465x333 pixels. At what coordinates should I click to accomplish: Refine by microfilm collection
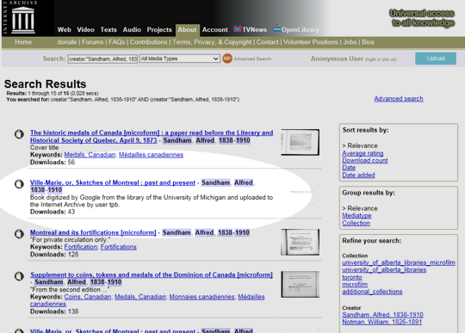(355, 285)
